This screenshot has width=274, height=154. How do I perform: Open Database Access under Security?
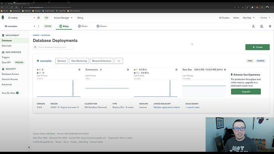point(10,74)
